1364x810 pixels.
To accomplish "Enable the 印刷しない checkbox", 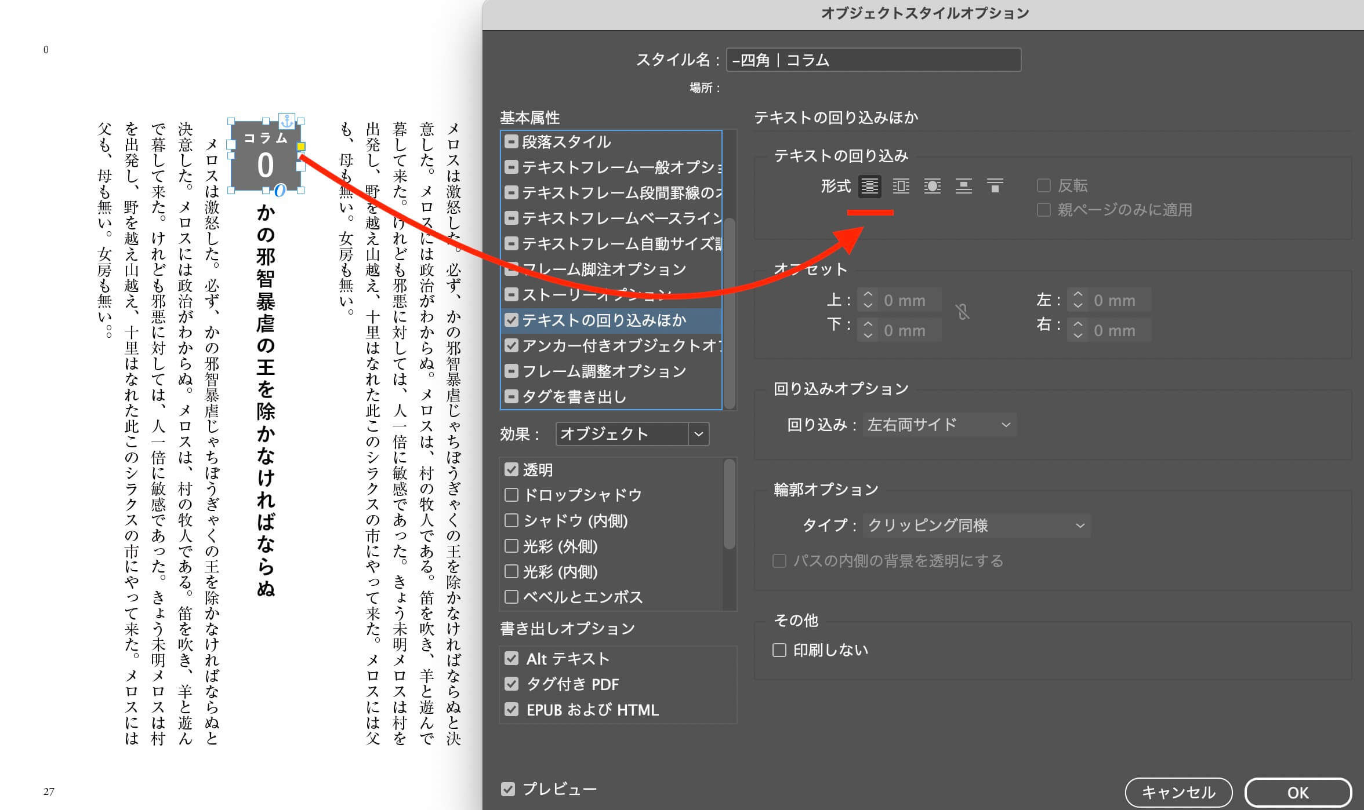I will (x=779, y=650).
